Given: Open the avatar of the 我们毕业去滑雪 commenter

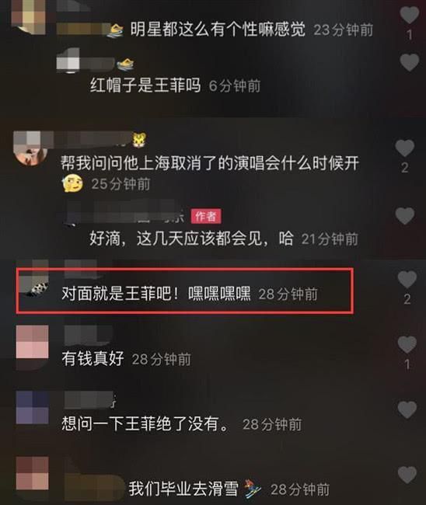Looking at the screenshot, I should point(32,473).
